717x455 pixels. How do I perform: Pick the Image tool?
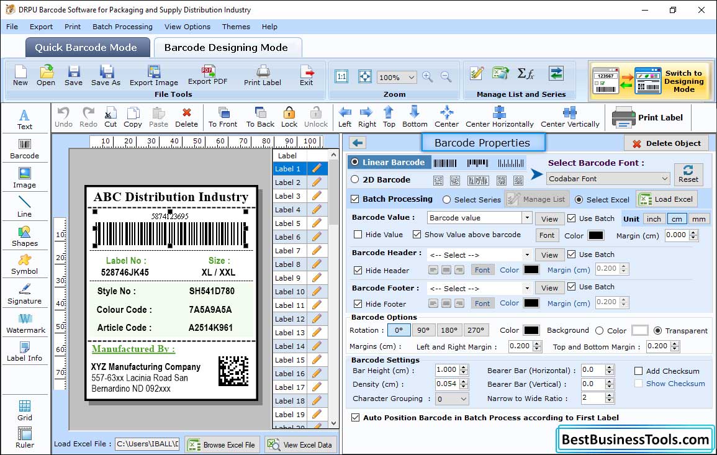point(25,178)
